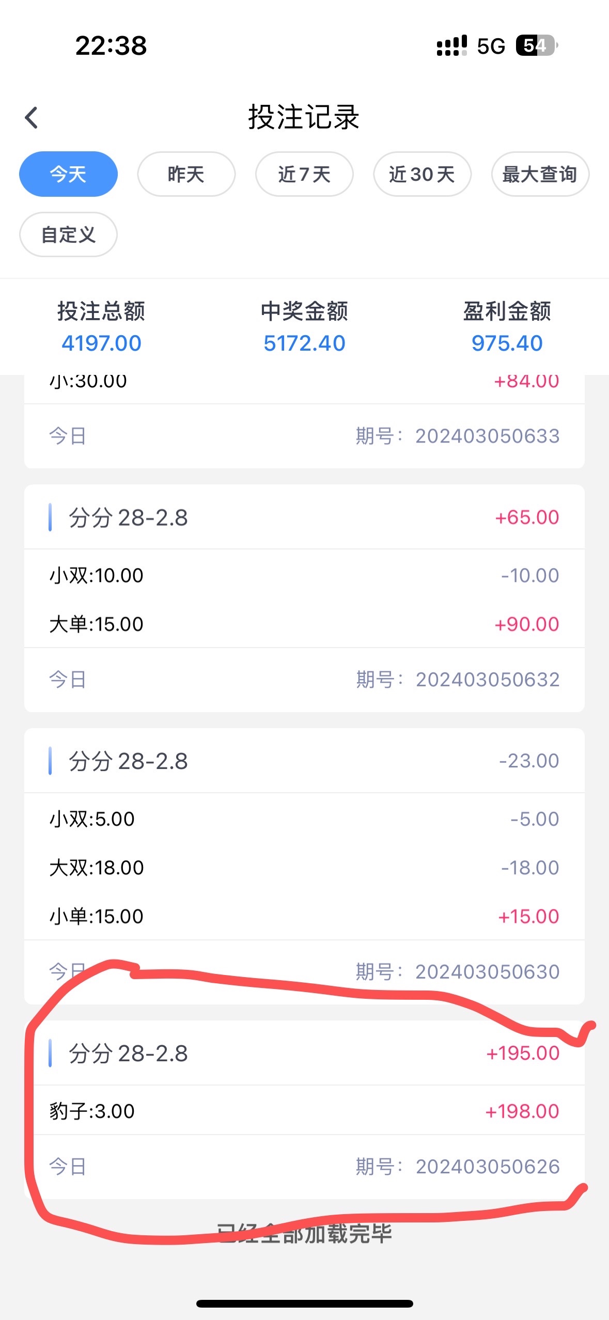Tap the back arrow icon
This screenshot has width=609, height=1320.
pyautogui.click(x=32, y=118)
